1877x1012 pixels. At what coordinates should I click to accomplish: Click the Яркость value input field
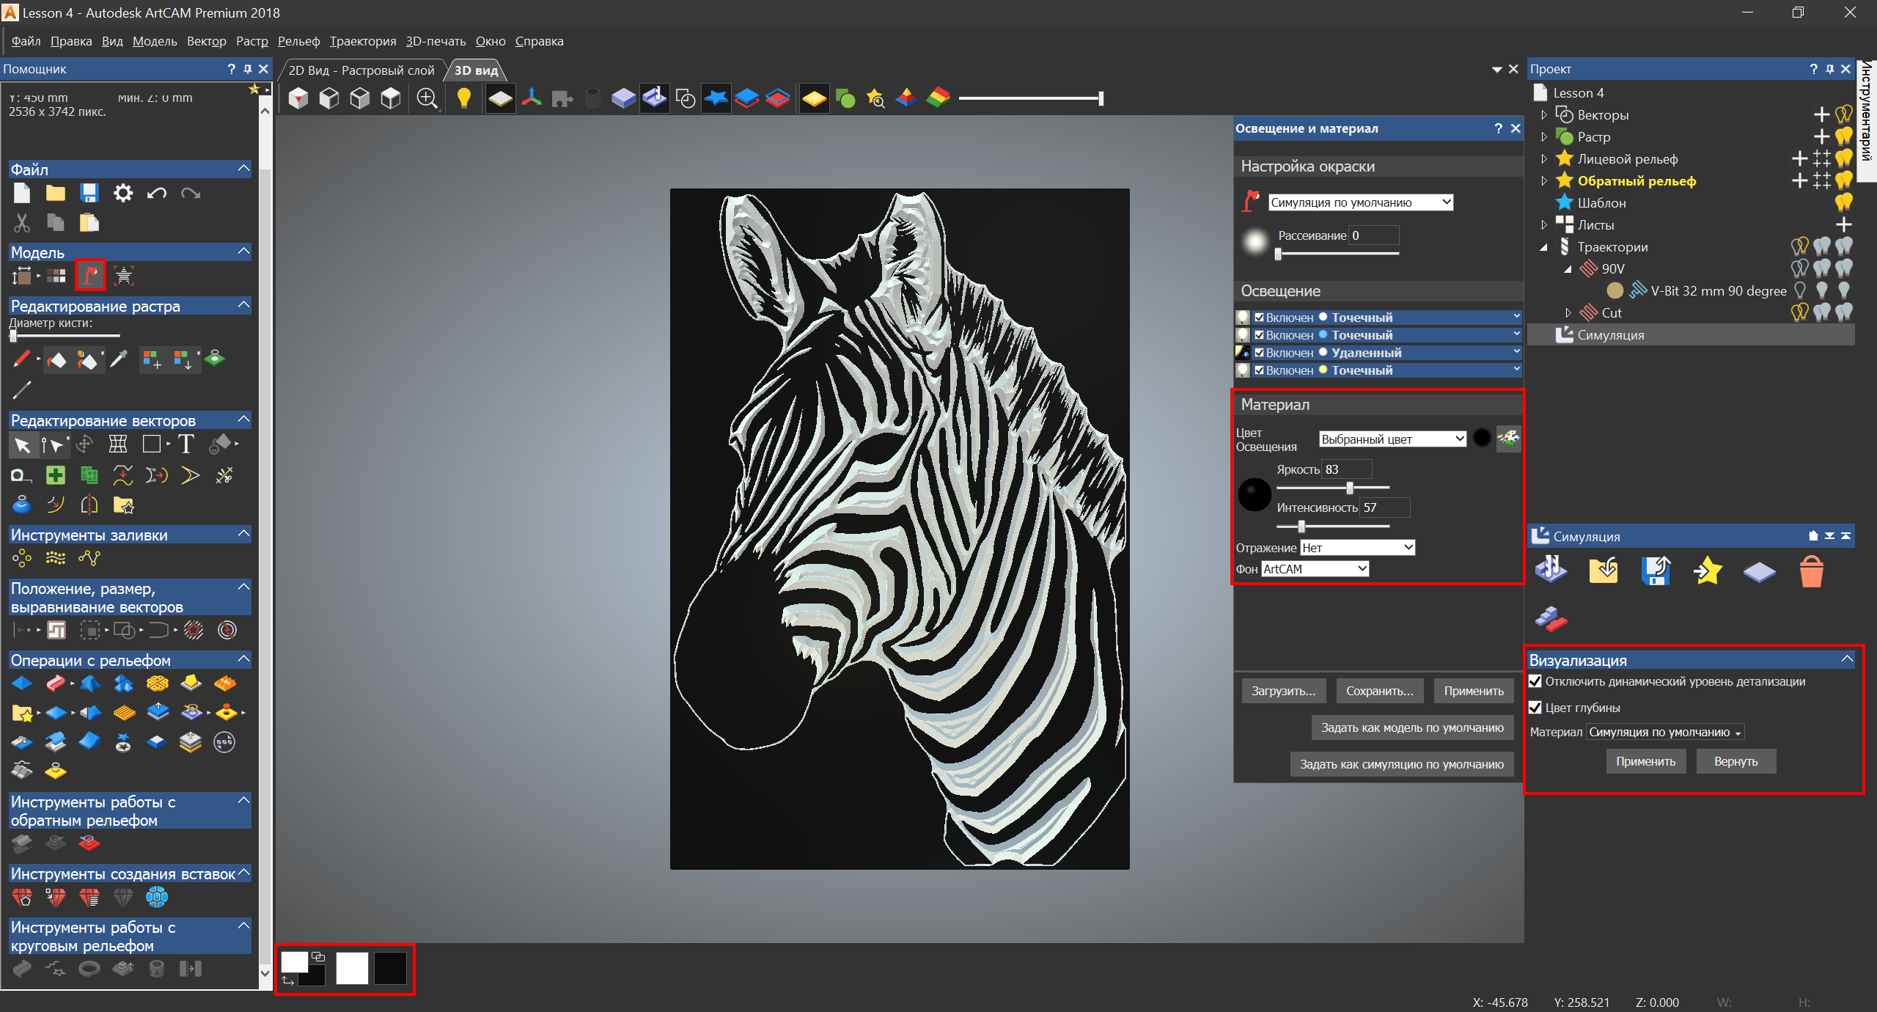1347,469
